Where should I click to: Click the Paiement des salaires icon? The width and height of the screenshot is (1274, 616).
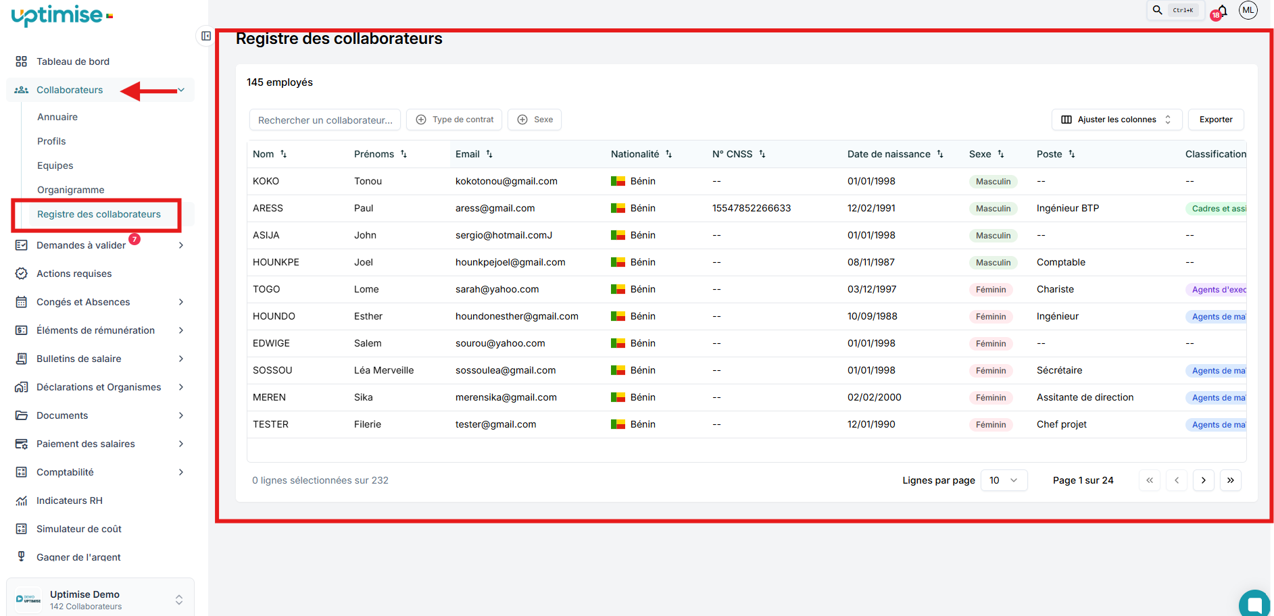pos(22,444)
